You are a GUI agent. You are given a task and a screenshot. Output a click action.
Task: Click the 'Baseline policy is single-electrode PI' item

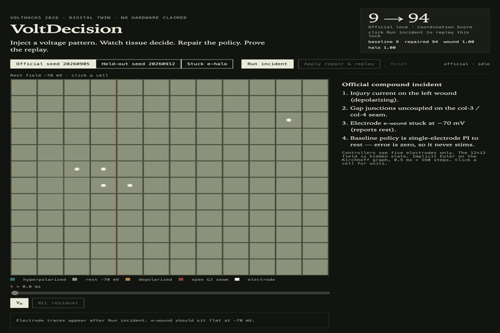tap(410, 141)
